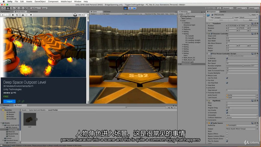Open the Interpolate dropdown

[x=242, y=115]
